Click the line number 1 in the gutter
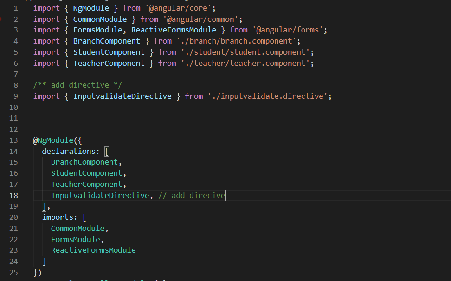 pos(15,7)
